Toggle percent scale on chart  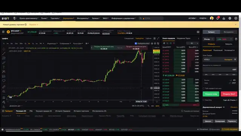click(148, 106)
